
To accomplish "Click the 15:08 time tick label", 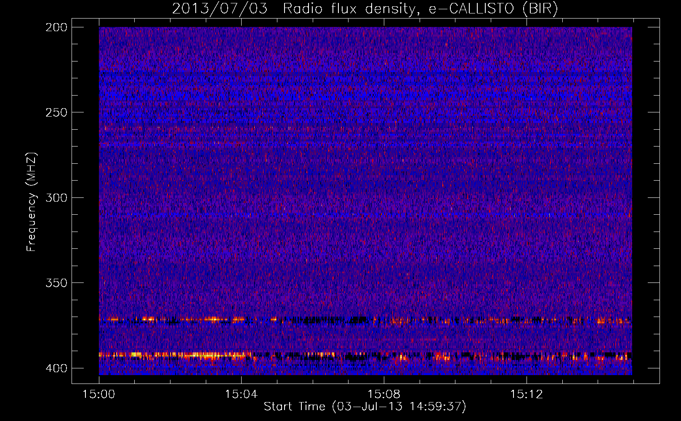I will click(384, 394).
